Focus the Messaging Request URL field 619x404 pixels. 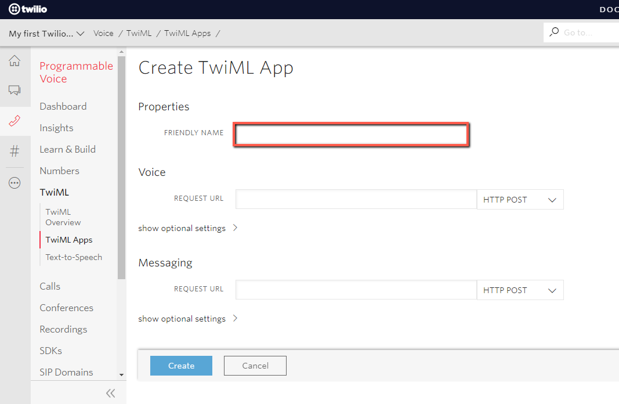[356, 290]
